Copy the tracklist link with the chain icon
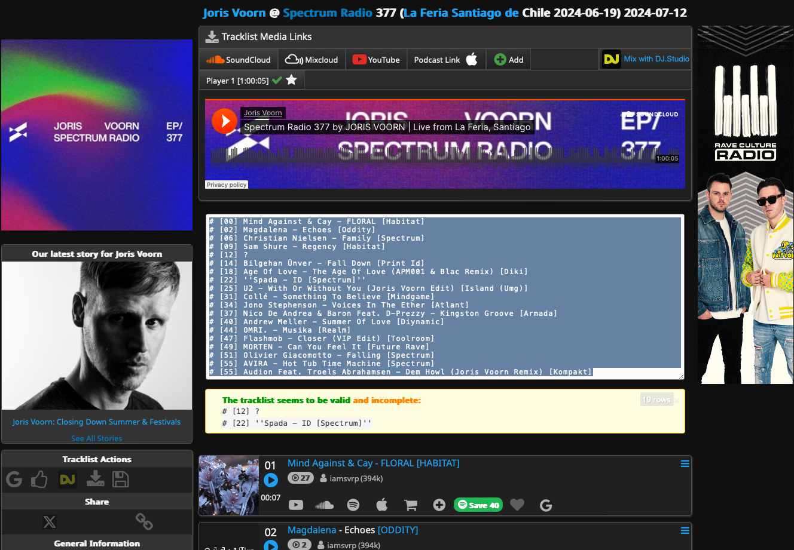This screenshot has width=794, height=550. 144,521
